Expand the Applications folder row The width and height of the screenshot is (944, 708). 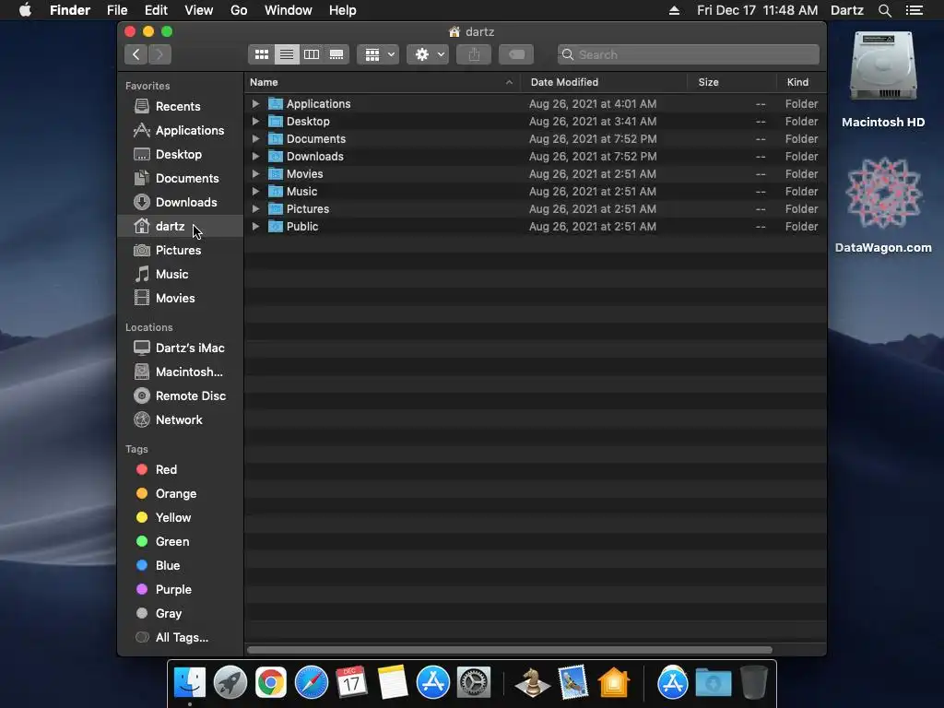[255, 104]
